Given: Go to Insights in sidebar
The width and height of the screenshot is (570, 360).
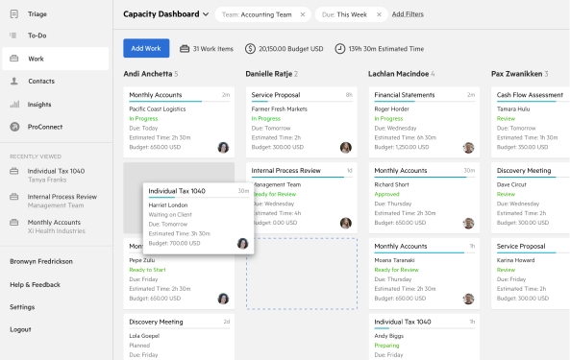Looking at the screenshot, I should pyautogui.click(x=39, y=105).
